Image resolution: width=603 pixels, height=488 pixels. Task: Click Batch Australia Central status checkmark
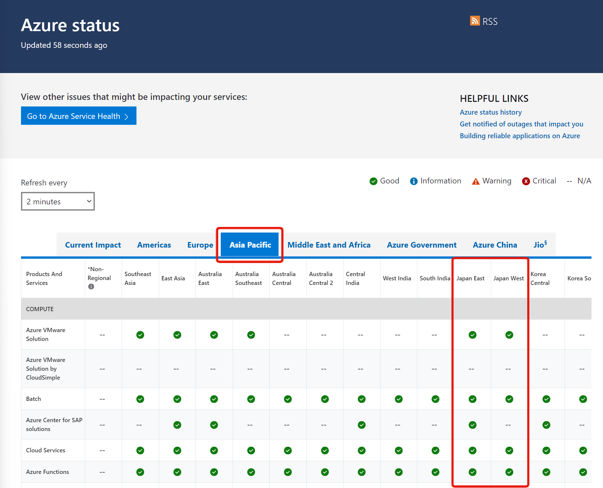pyautogui.click(x=288, y=399)
